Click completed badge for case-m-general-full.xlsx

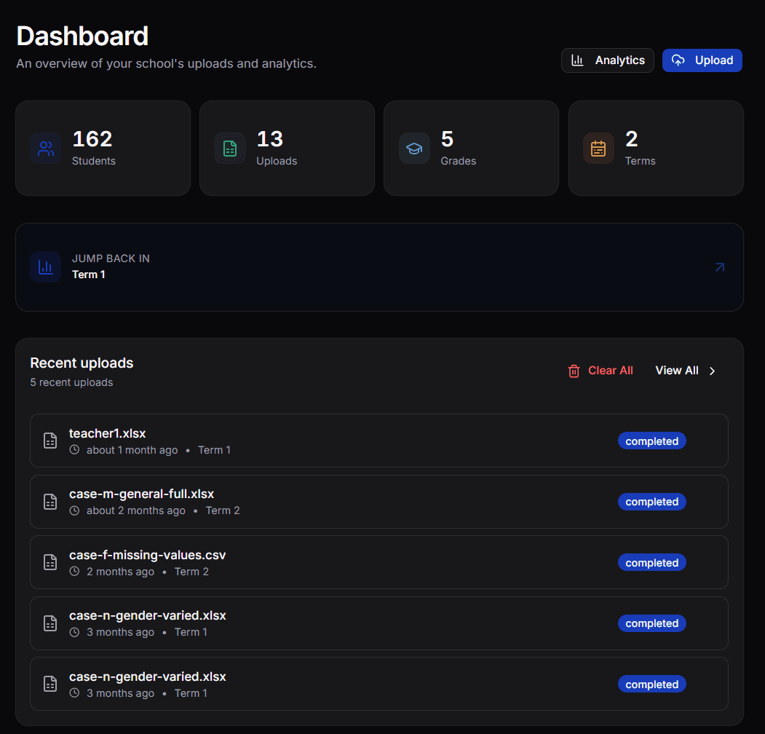(651, 502)
